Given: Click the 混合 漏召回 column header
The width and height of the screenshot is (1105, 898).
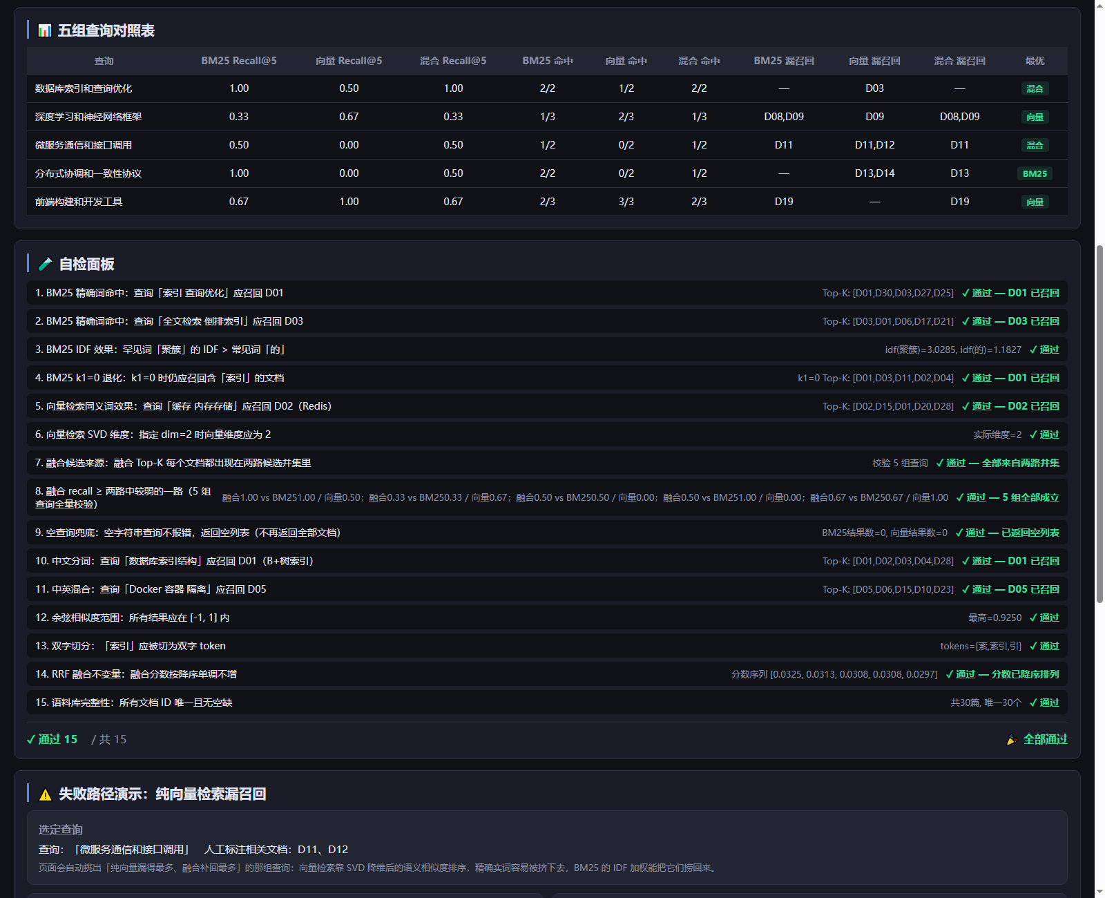Looking at the screenshot, I should (x=959, y=61).
